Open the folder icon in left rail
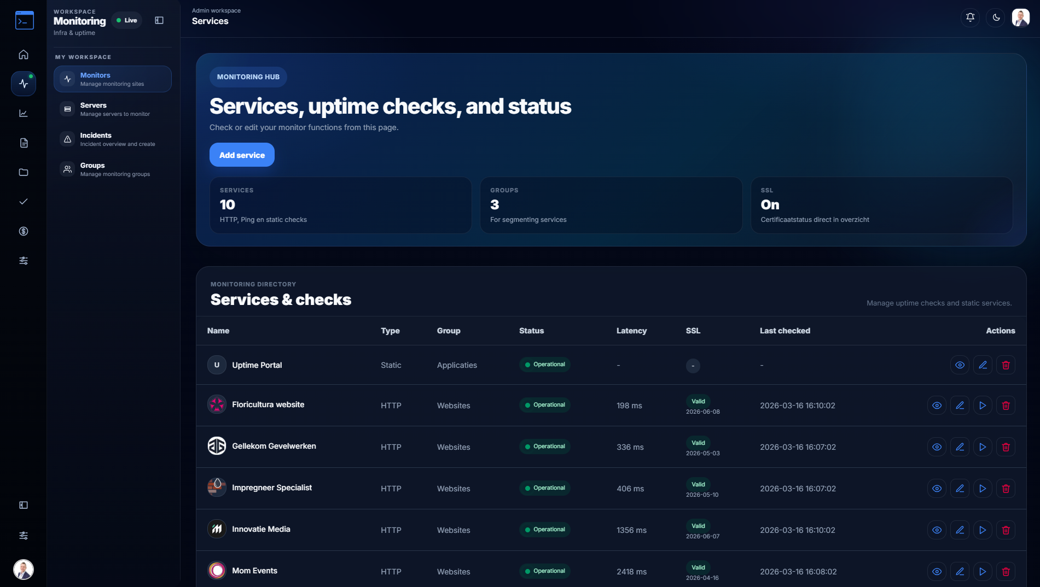 click(24, 172)
